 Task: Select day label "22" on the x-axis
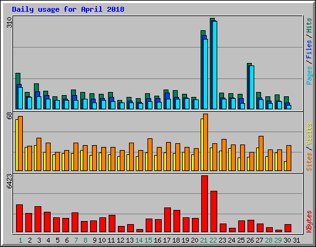tap(213, 240)
